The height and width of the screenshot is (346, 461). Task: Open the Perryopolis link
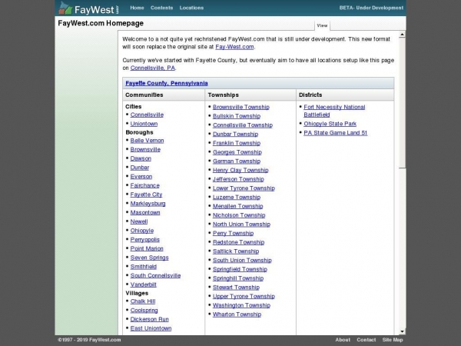(145, 239)
